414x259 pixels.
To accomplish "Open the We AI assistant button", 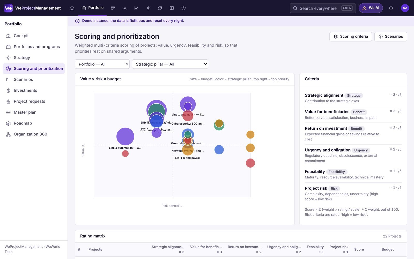I will click(x=371, y=8).
